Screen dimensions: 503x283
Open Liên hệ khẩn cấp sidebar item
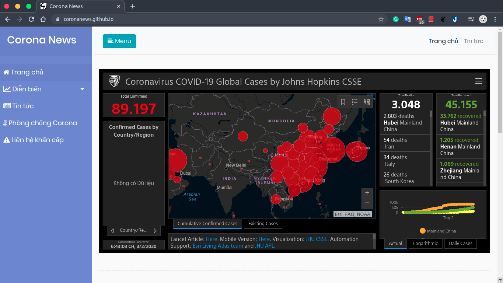(46, 140)
